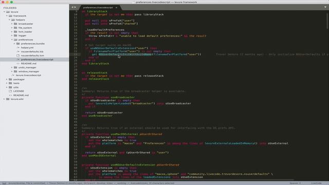Click line number 23 in the gutter

pyautogui.click(x=76, y=54)
